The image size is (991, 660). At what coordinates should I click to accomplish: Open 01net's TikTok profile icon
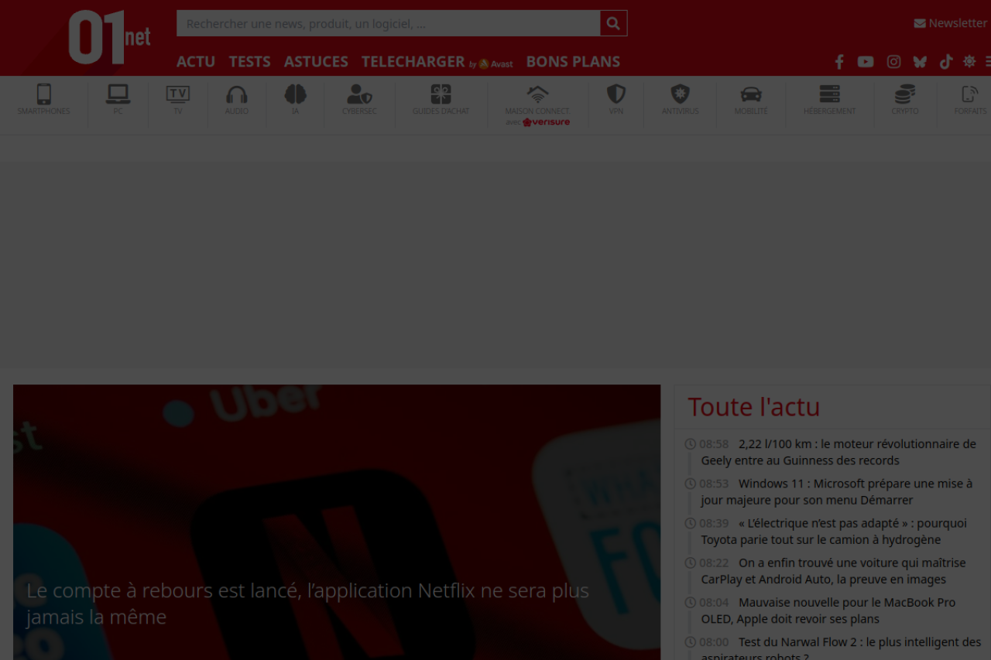(x=945, y=62)
